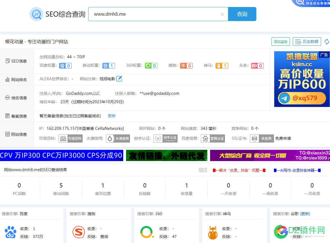330x243 pixels.
Task: Click the 移动权重 badge icon
Action: coord(109,66)
